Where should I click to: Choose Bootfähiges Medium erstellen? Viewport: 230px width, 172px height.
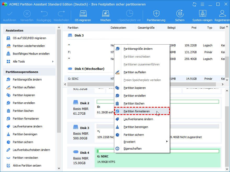(31, 54)
